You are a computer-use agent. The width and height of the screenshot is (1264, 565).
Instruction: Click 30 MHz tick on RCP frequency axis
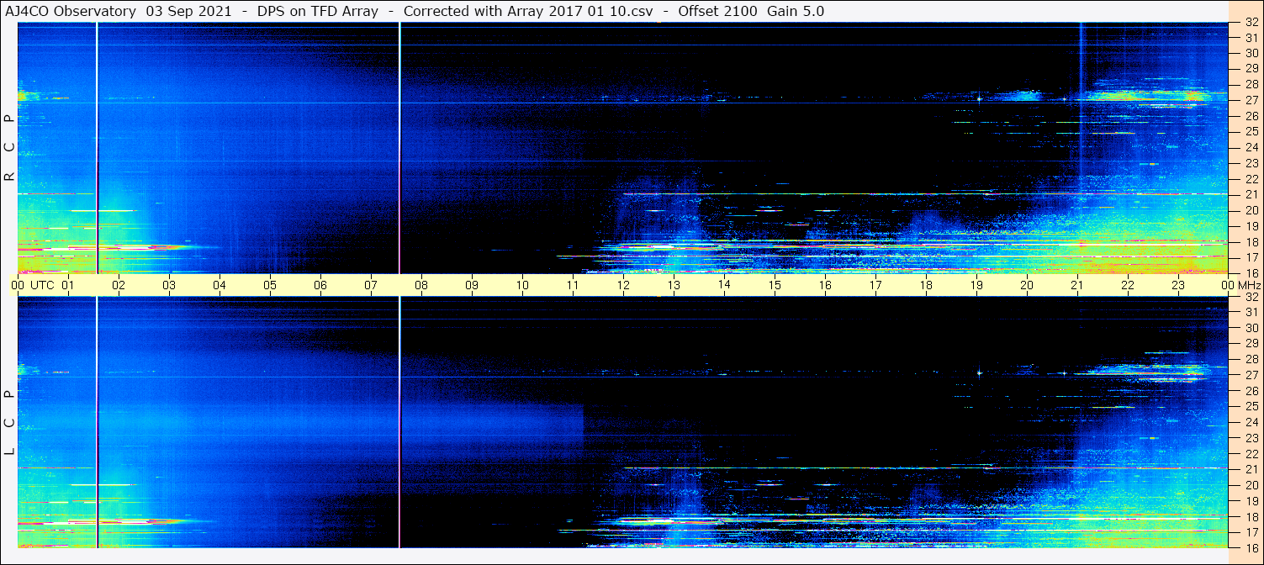tap(1251, 53)
